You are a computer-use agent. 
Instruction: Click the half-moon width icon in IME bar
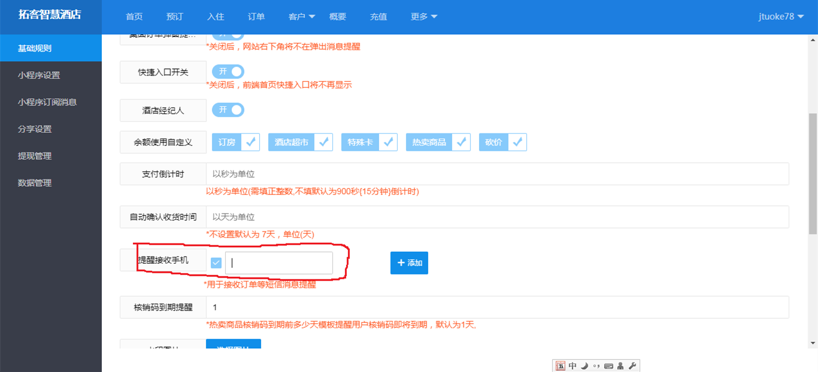pos(584,366)
